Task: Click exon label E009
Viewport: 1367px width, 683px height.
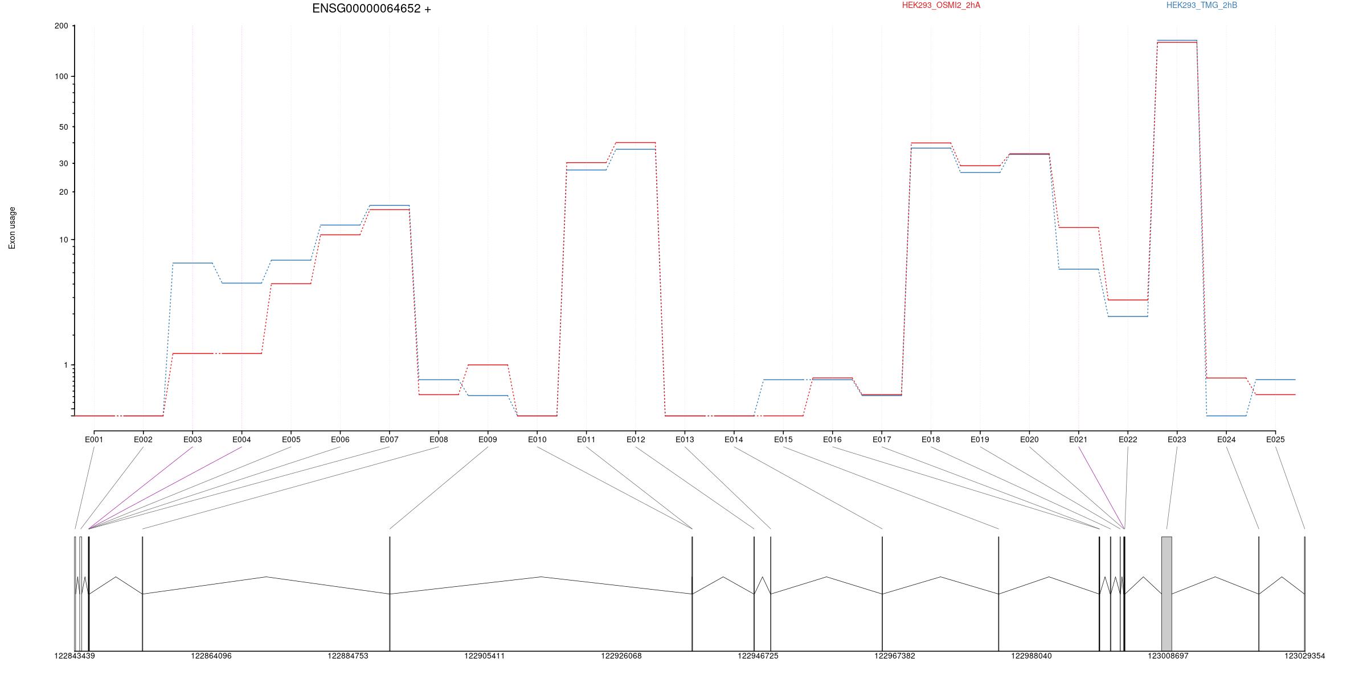Action: click(488, 439)
